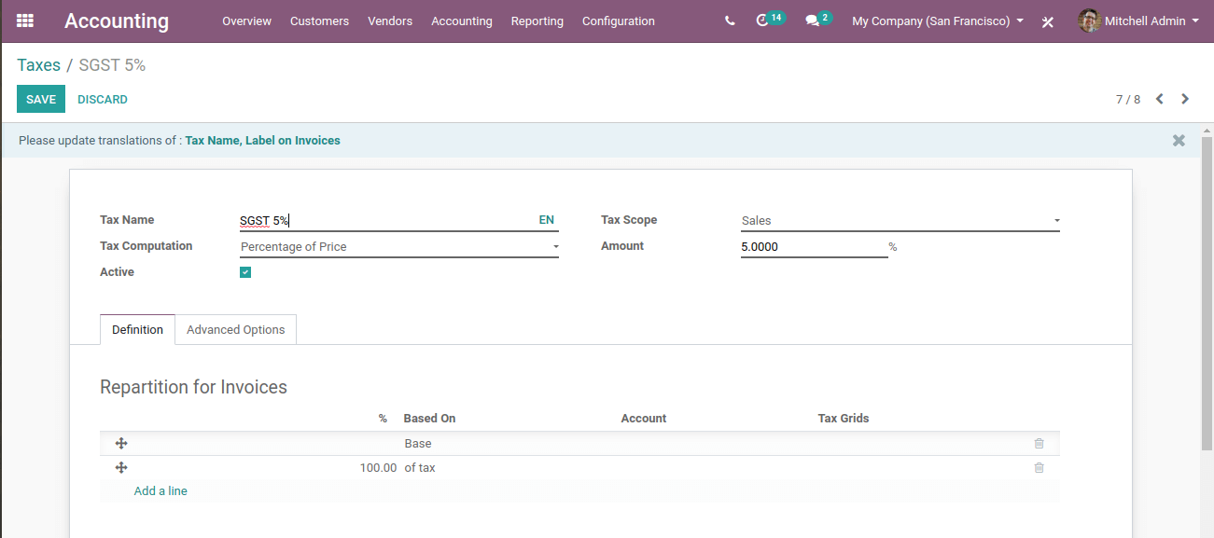Image resolution: width=1214 pixels, height=538 pixels.
Task: Go back to Taxes breadcrumb
Action: click(x=38, y=65)
